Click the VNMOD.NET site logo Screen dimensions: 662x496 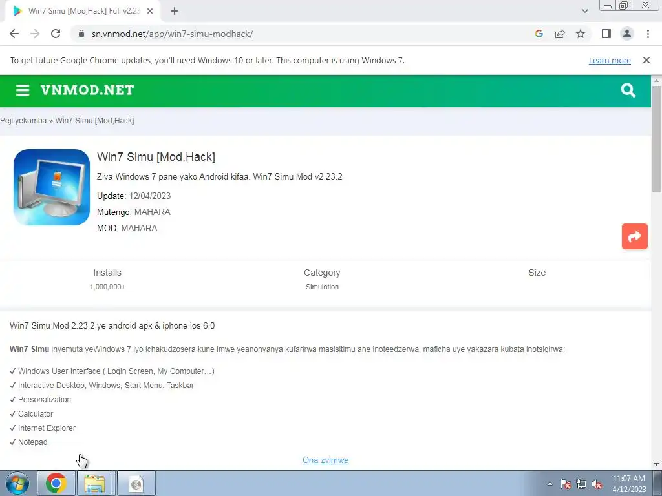87,90
